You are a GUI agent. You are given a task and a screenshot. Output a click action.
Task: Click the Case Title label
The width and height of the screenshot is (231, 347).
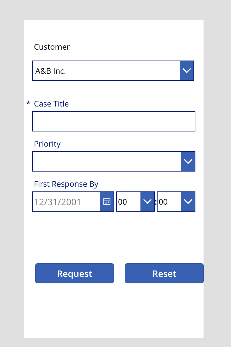(x=51, y=104)
